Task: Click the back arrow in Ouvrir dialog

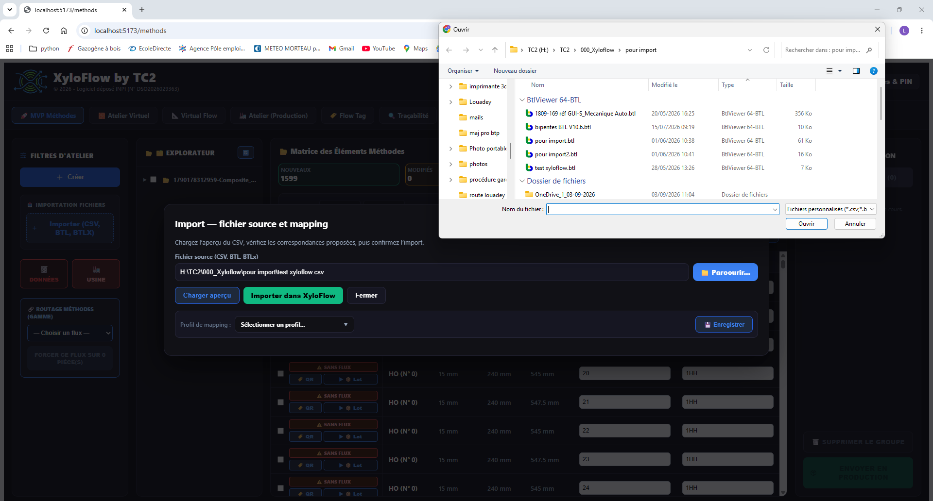Action: coord(449,50)
